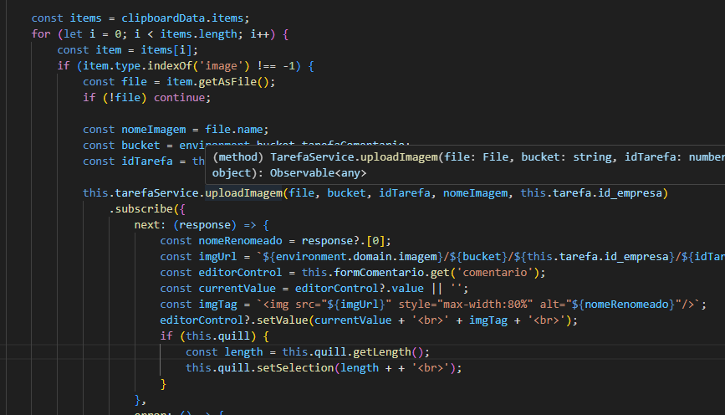The height and width of the screenshot is (415, 725).
Task: Click the .subscribe call
Action: coord(141,209)
